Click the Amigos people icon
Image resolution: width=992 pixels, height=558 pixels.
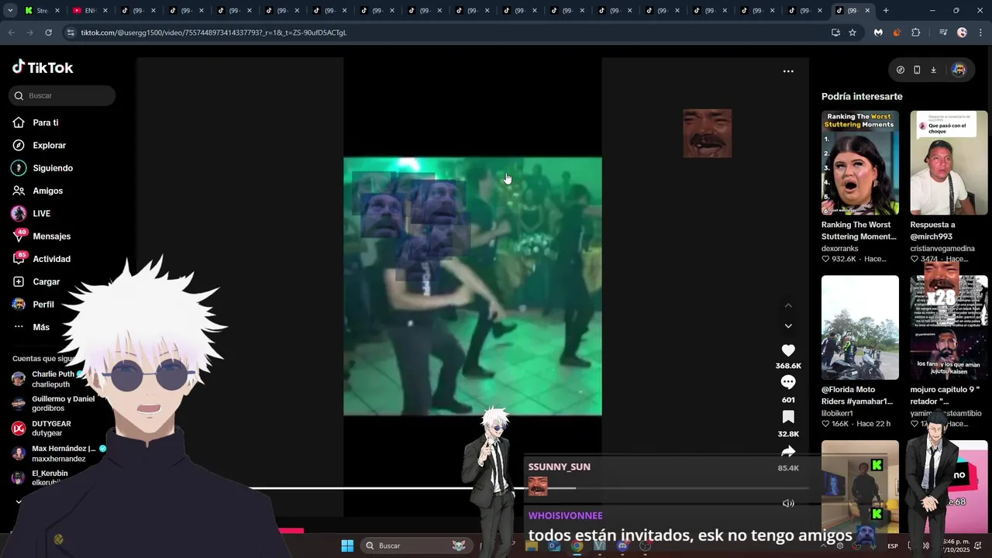point(19,191)
